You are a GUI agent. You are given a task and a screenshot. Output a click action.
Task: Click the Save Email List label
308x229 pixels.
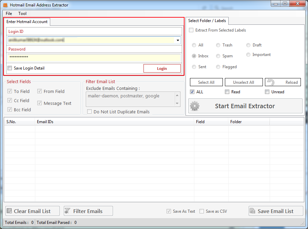(275, 211)
